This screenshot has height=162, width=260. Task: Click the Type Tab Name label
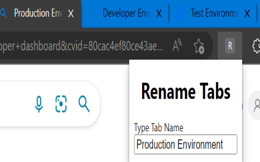tap(158, 128)
